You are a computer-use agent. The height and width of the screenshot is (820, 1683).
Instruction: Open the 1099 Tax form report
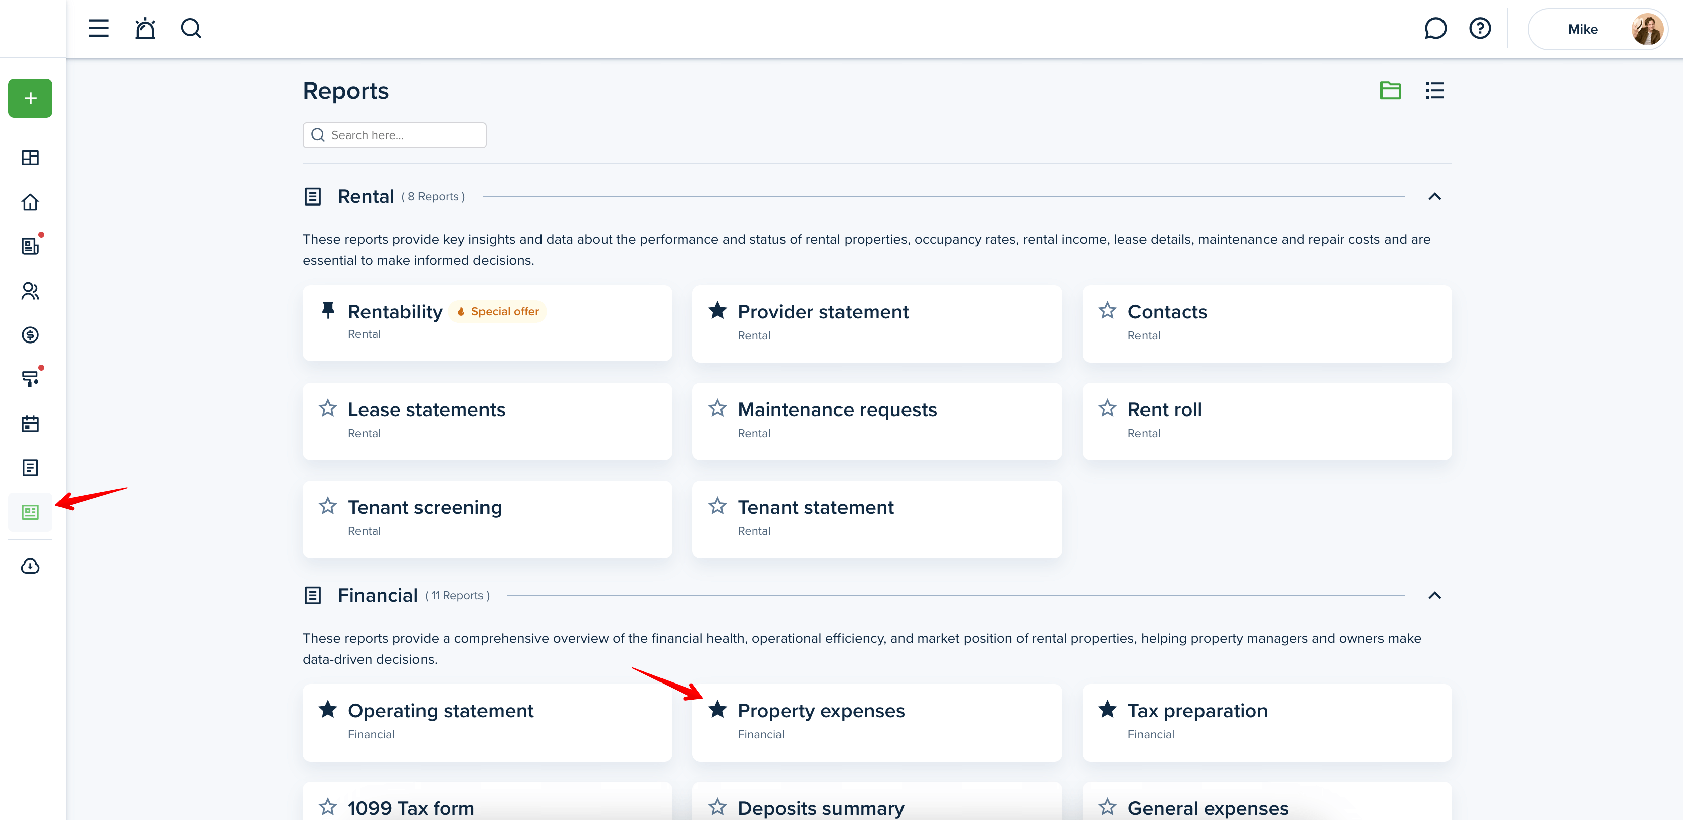[487, 802]
